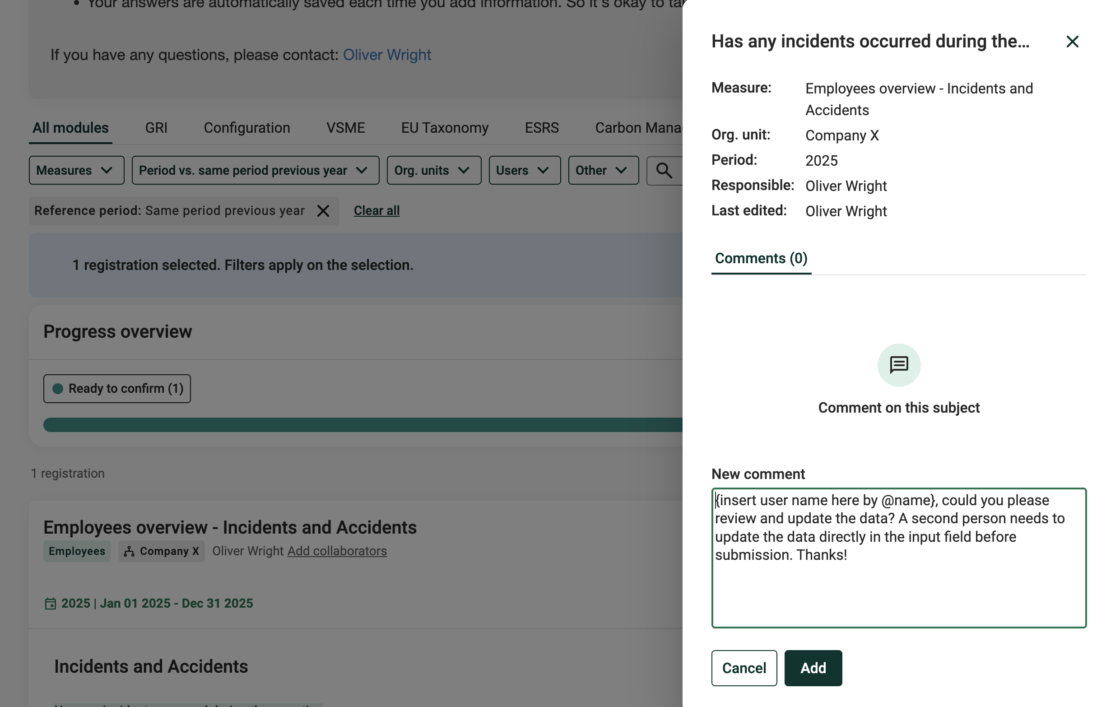The width and height of the screenshot is (1106, 707).
Task: Select the Employees tag
Action: (77, 551)
